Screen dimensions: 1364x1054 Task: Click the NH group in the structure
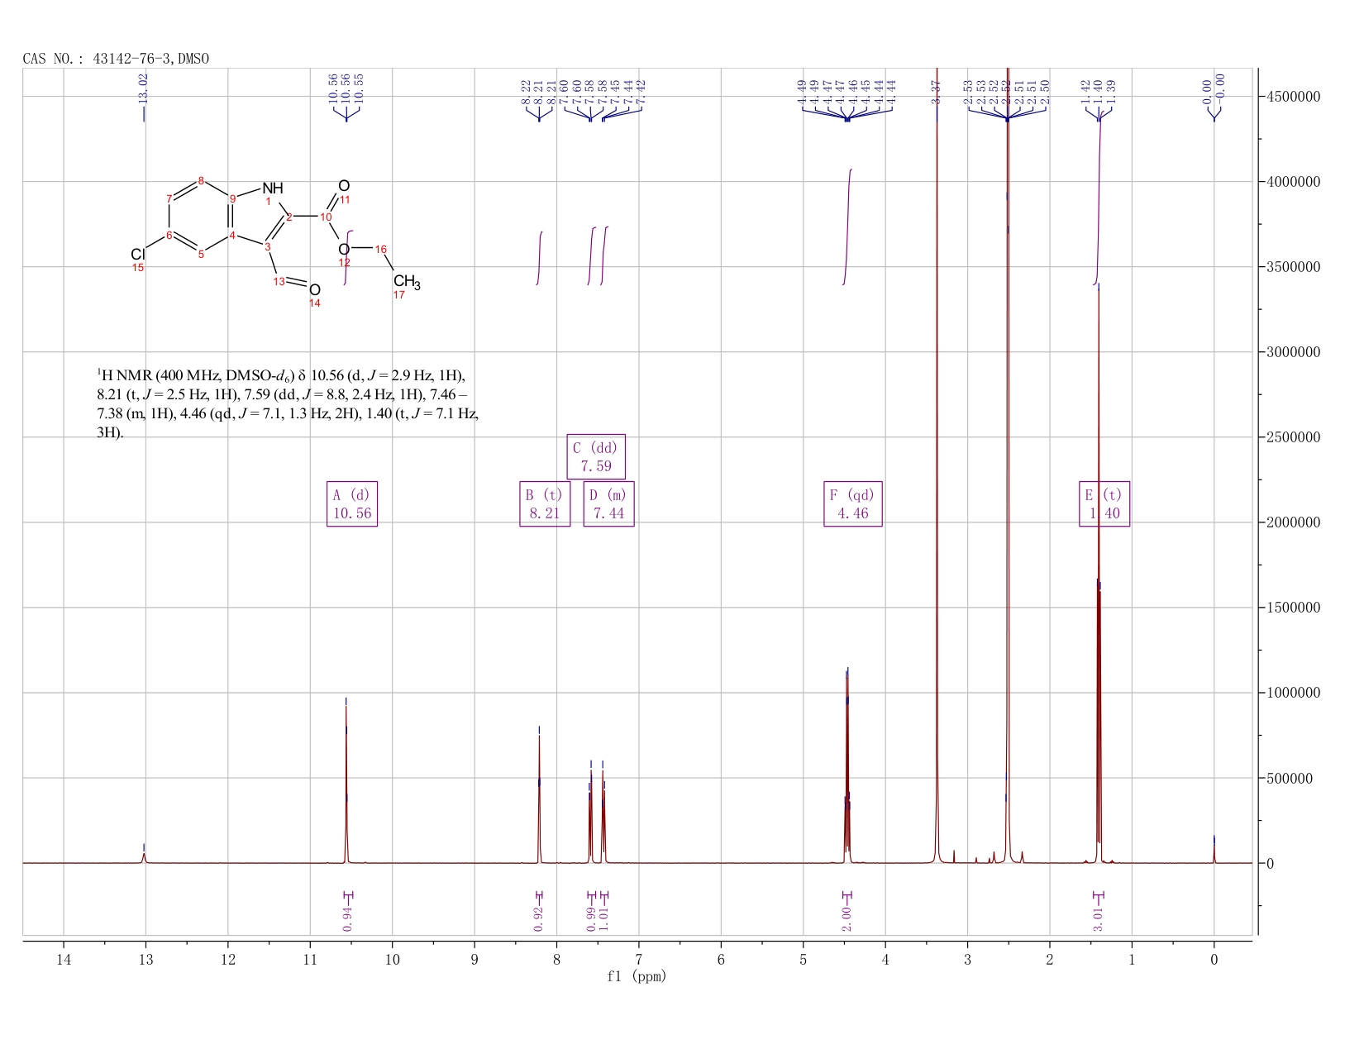click(273, 188)
